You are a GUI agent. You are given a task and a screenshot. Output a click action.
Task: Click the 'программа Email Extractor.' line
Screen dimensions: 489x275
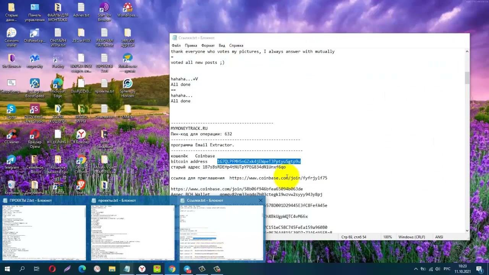202,145
